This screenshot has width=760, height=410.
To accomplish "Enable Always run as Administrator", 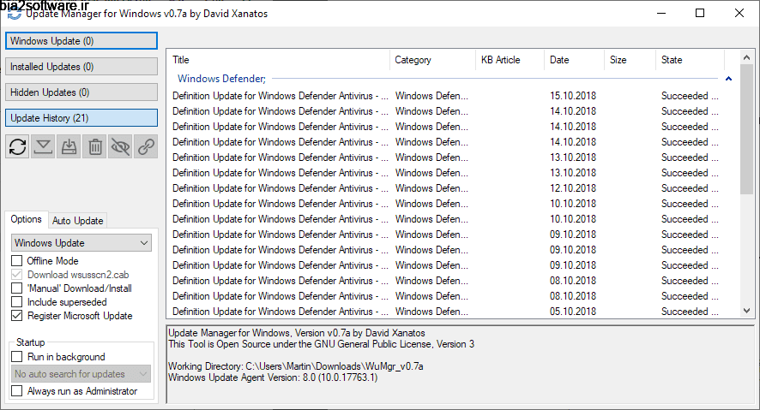I will click(17, 391).
